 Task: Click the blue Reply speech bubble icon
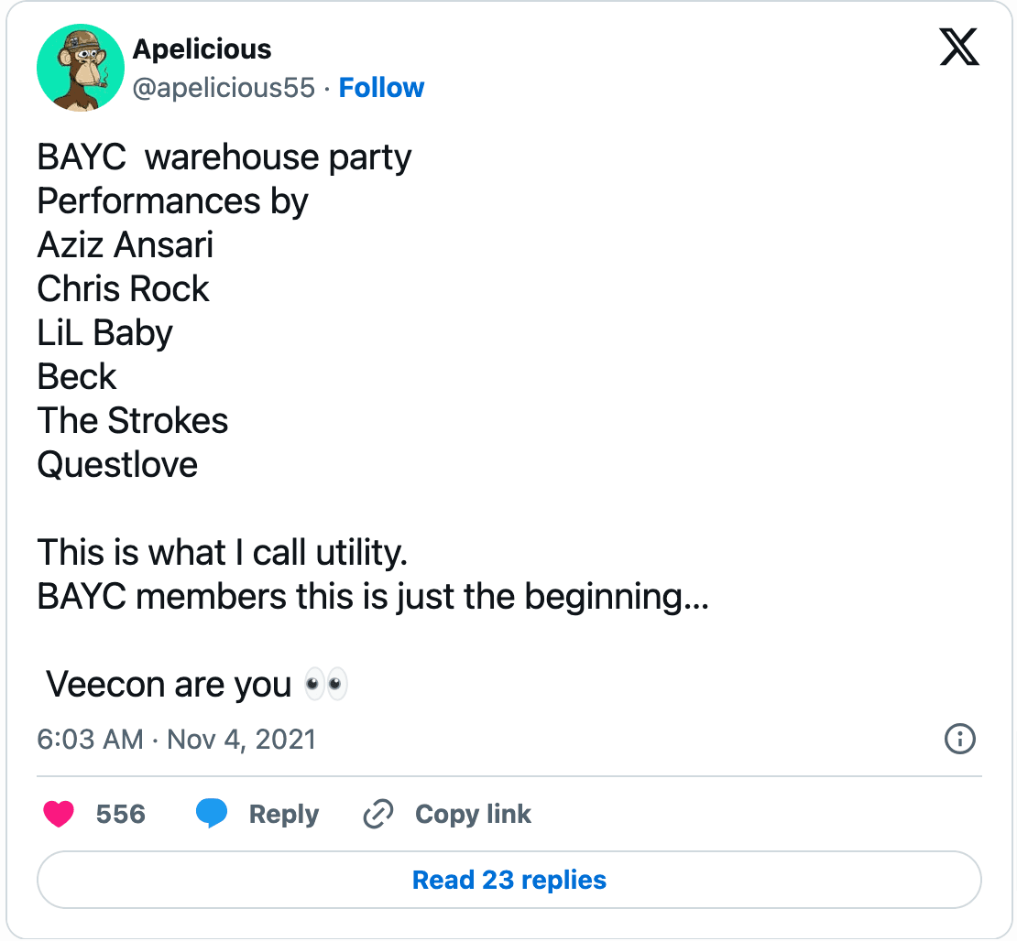point(213,813)
